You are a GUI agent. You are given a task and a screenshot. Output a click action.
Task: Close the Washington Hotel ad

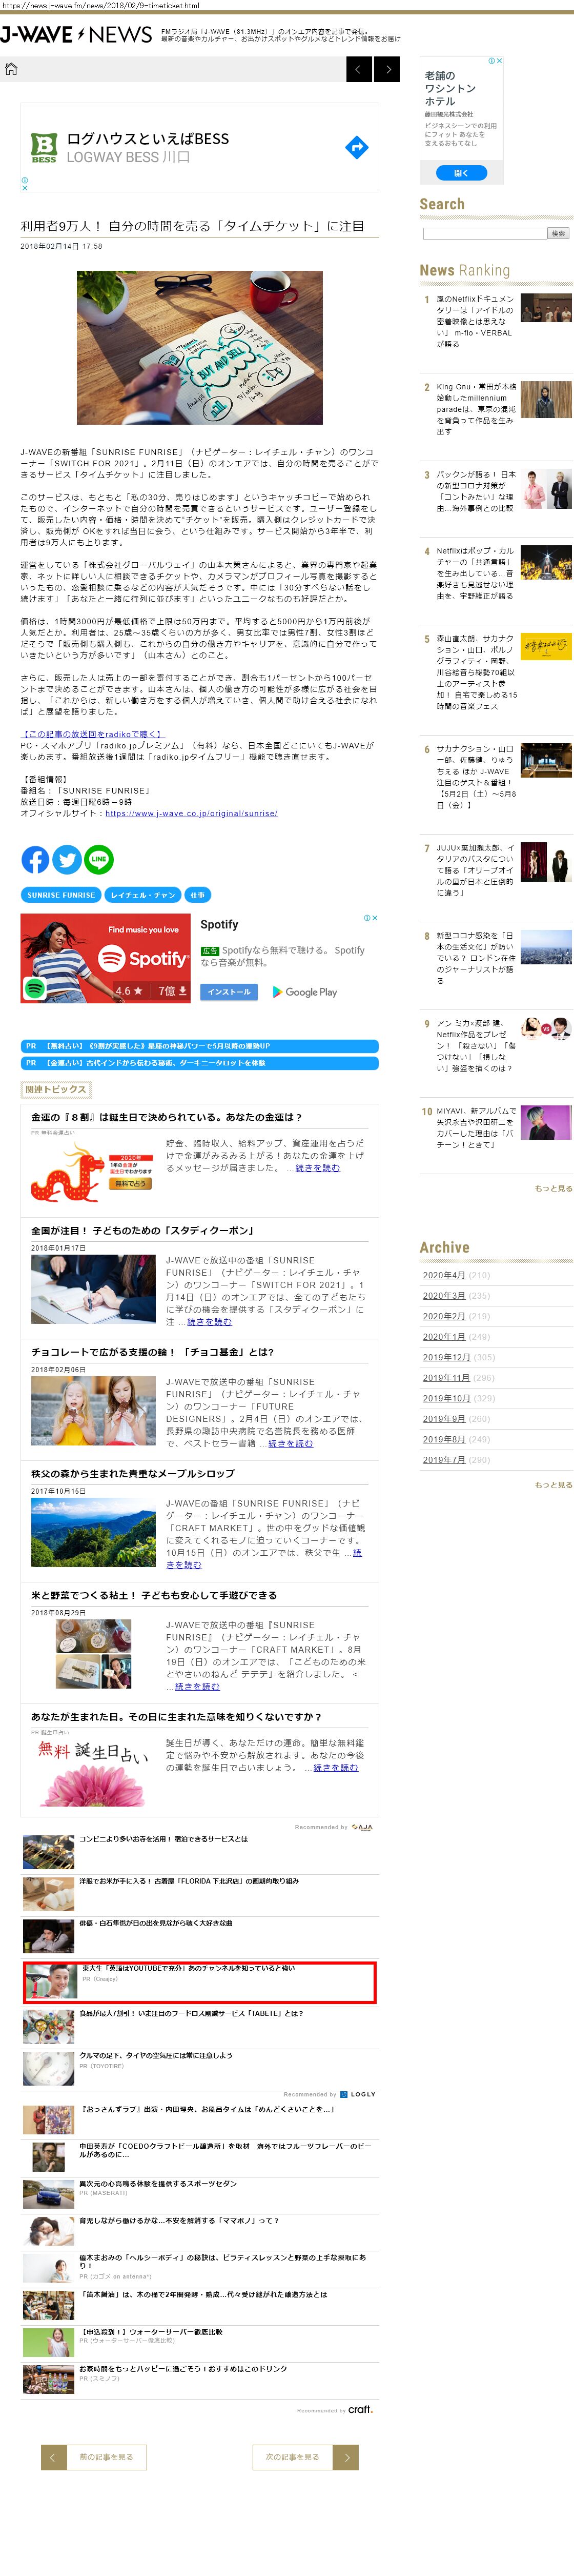tap(499, 61)
